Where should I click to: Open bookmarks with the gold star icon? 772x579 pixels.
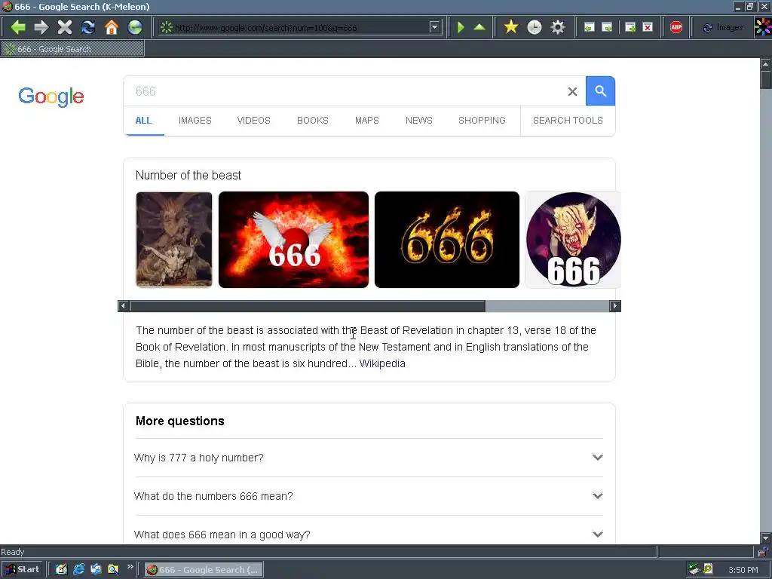click(x=511, y=27)
